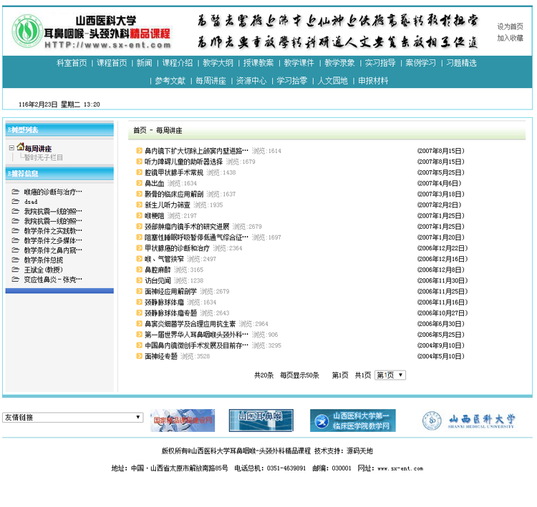Open 学习拾零 navigation item

292,81
